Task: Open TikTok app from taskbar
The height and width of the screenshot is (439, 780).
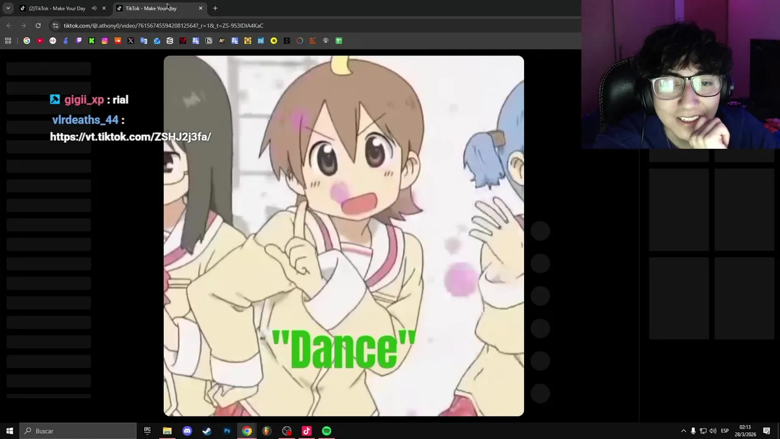Action: (307, 431)
